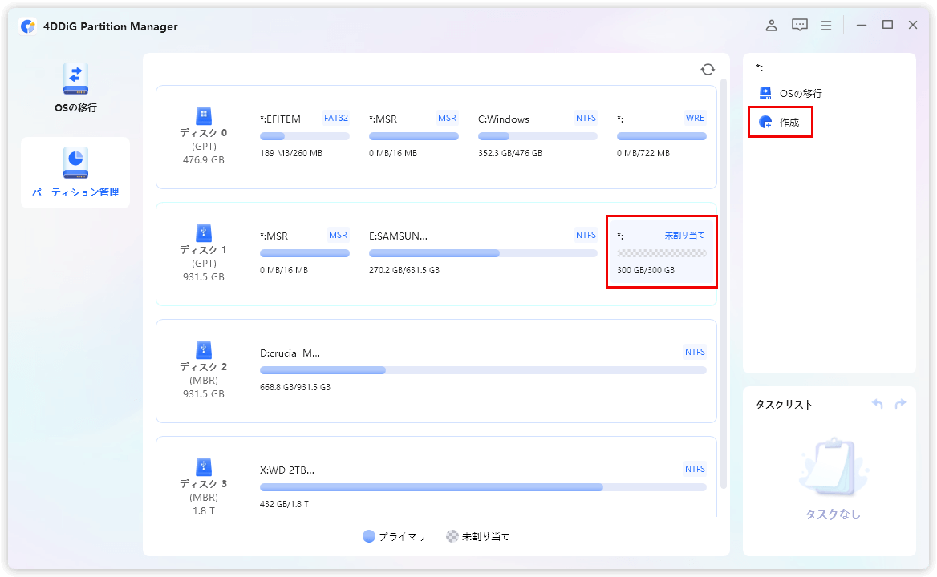Undo the last task in タスクリスト
Image resolution: width=937 pixels, height=577 pixels.
pos(878,404)
